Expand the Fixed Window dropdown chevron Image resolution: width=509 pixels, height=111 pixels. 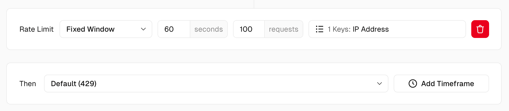143,29
